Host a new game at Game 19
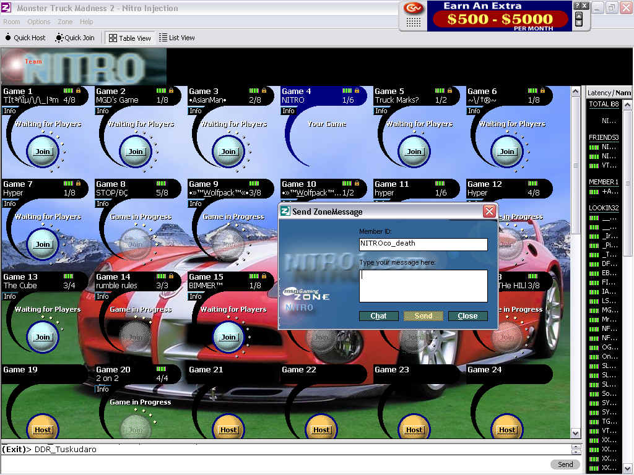Image resolution: width=634 pixels, height=475 pixels. pyautogui.click(x=43, y=429)
